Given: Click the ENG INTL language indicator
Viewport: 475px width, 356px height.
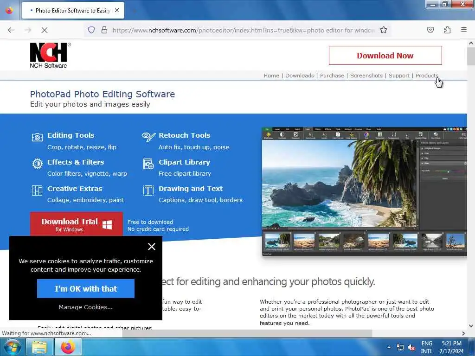Looking at the screenshot, I should coord(427,347).
